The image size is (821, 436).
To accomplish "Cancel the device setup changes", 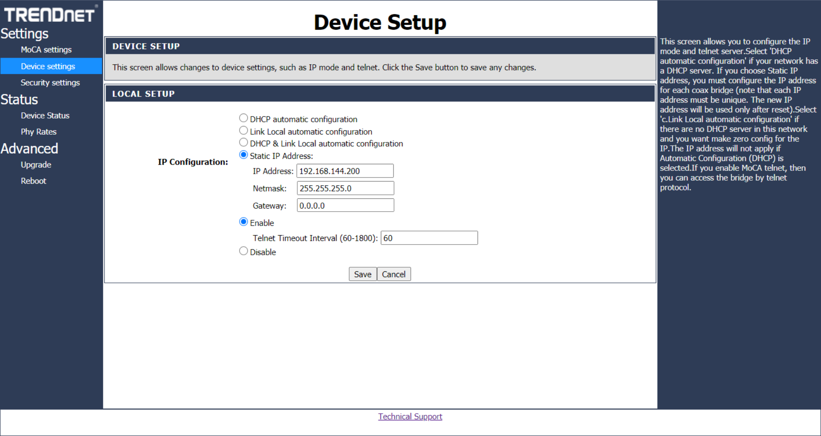I will click(394, 274).
